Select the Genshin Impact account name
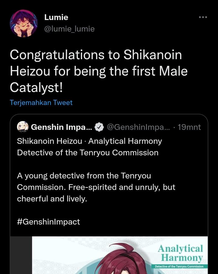 tap(61, 127)
